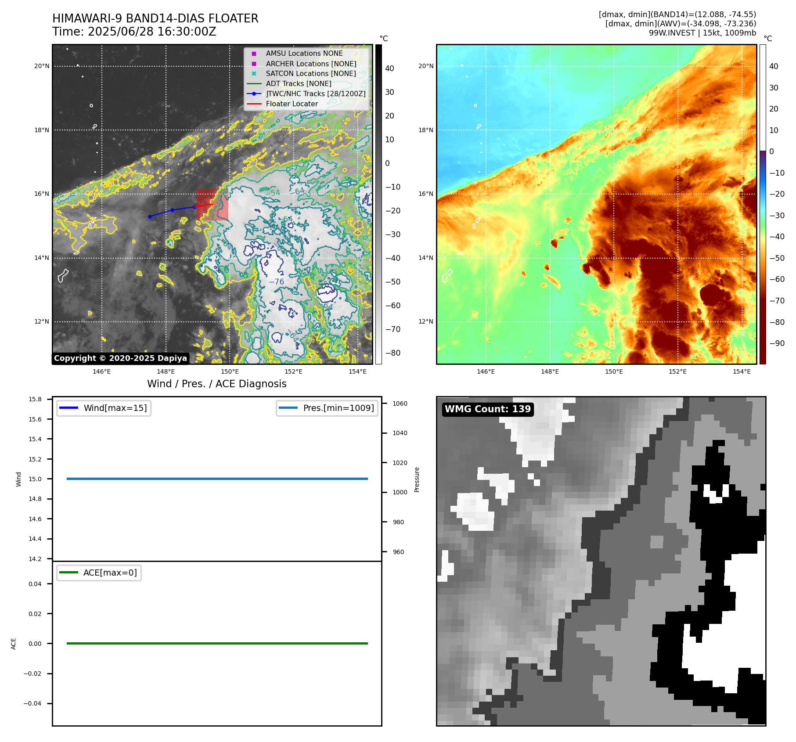Viewport: 796px width, 742px height.
Task: Click the 150°E longitude label on left map
Action: pos(230,371)
